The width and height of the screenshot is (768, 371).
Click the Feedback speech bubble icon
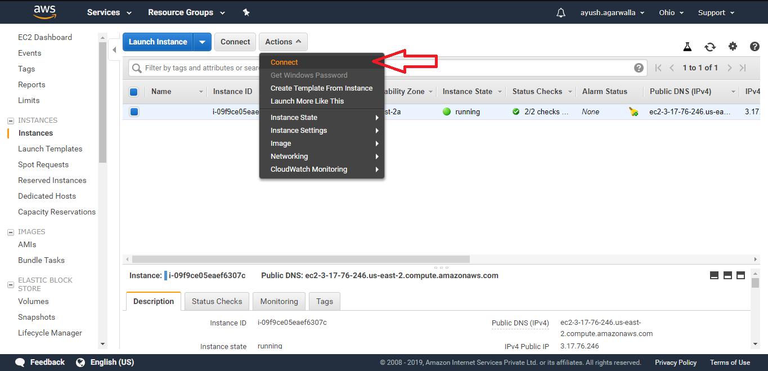pos(20,362)
